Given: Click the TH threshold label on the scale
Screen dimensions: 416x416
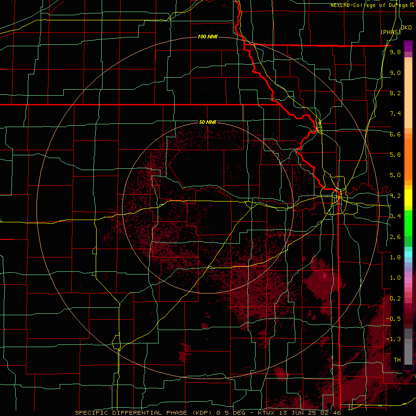Looking at the screenshot, I should point(397,360).
